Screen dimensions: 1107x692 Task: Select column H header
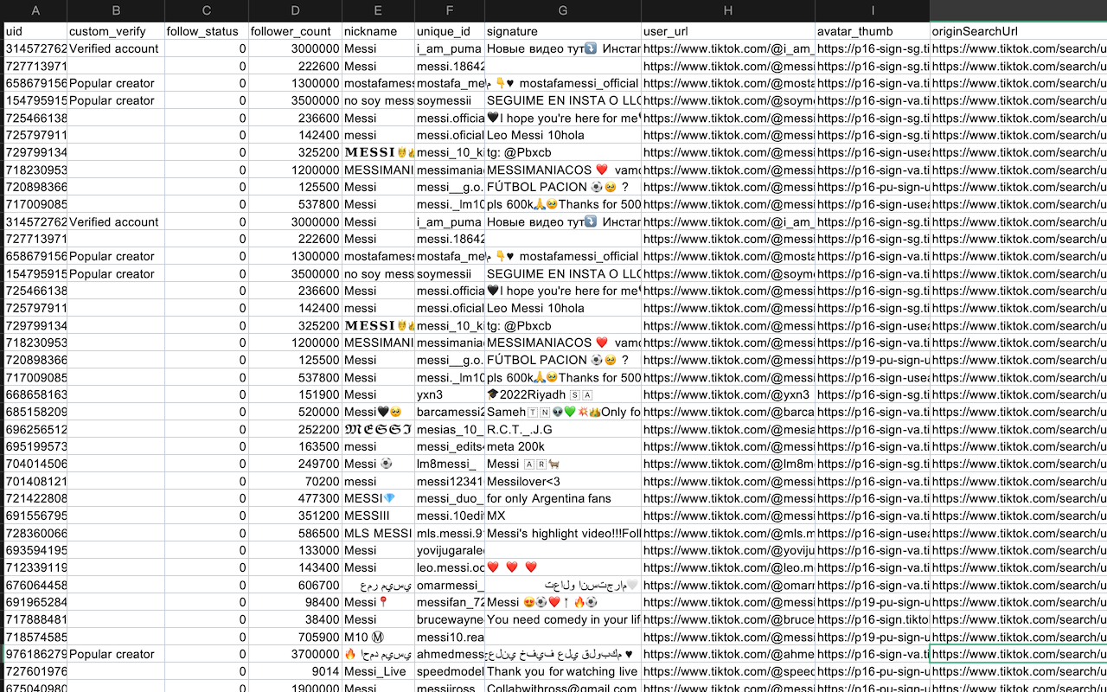[728, 10]
